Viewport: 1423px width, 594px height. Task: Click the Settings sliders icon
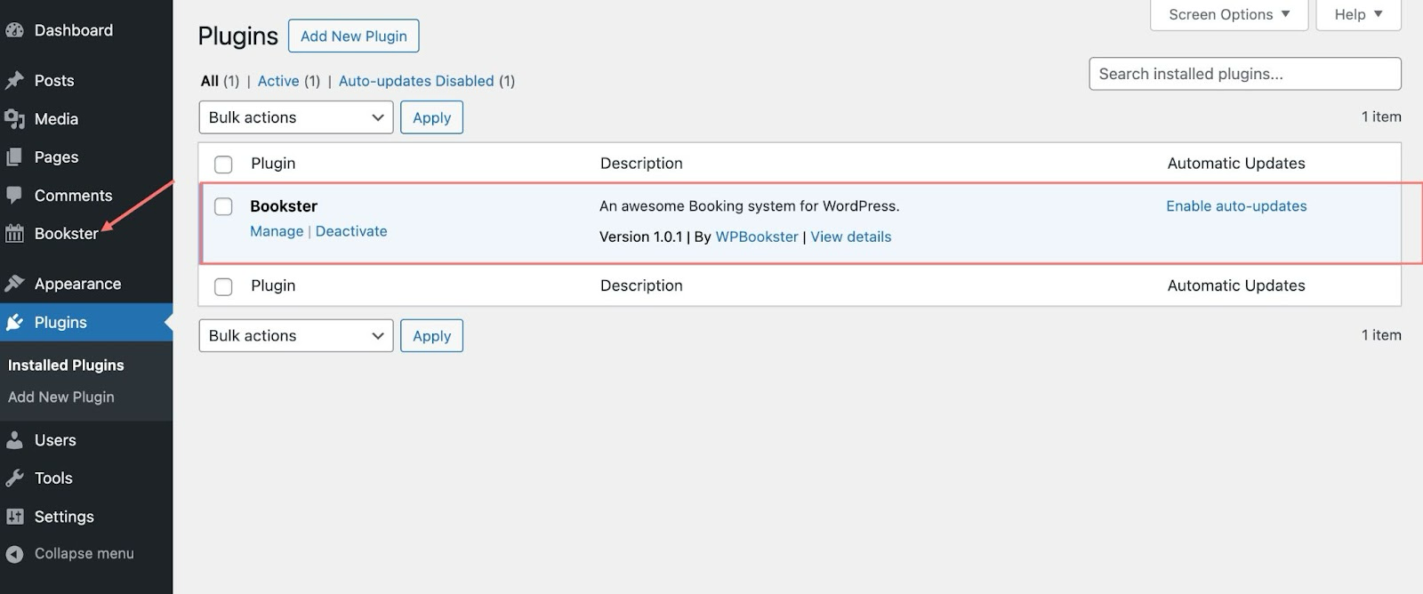[x=14, y=517]
